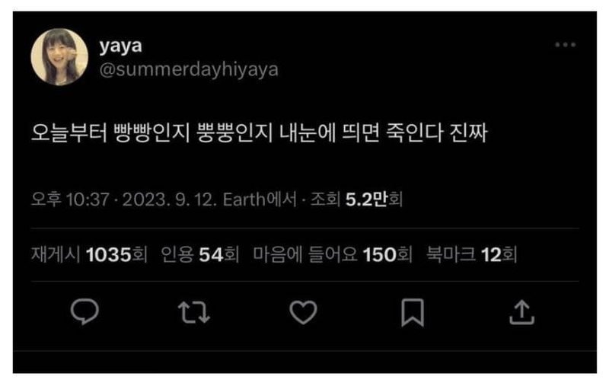Open the three-dot more options menu

(x=565, y=46)
